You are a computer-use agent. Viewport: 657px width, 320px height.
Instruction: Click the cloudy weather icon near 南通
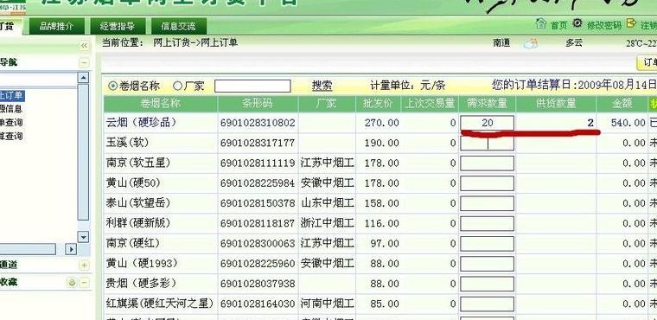pyautogui.click(x=531, y=42)
